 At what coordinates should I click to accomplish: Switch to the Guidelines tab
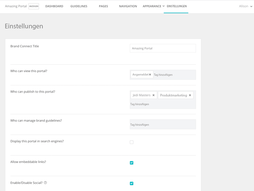pos(79,6)
